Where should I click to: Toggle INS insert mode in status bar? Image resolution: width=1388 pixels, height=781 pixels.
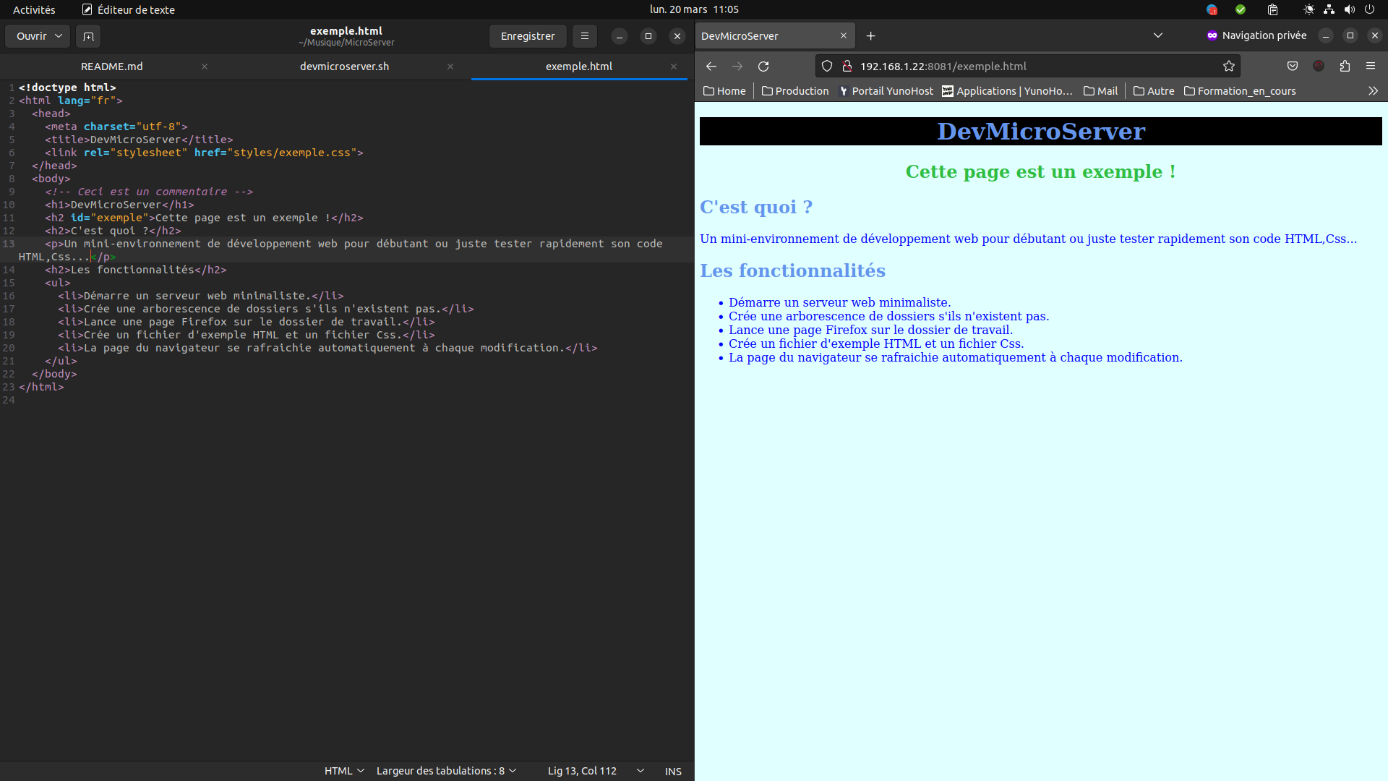pos(672,772)
